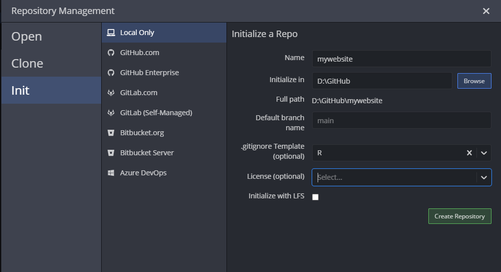Choose GitLab.com from provider list
The height and width of the screenshot is (272, 501).
click(164, 93)
